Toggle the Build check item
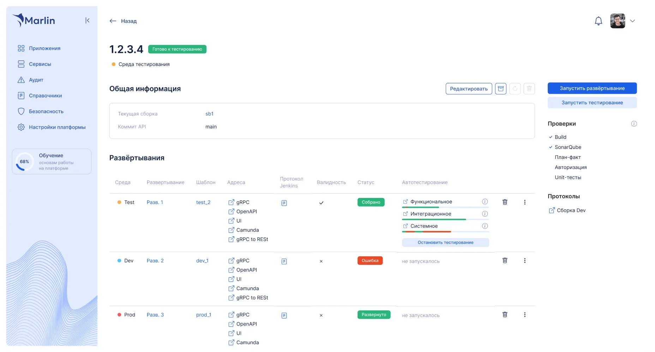Image resolution: width=655 pixels, height=352 pixels. click(x=560, y=137)
